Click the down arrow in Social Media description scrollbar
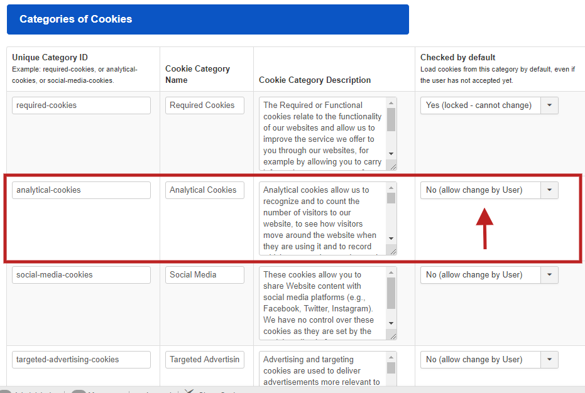The width and height of the screenshot is (585, 393). point(391,323)
